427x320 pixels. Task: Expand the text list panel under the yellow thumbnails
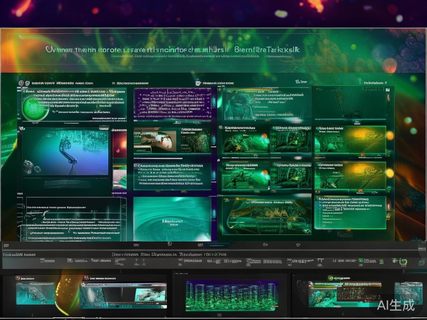point(350,213)
